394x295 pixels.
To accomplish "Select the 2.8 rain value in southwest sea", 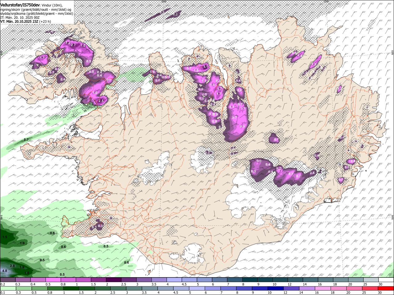I will click(x=12, y=266).
